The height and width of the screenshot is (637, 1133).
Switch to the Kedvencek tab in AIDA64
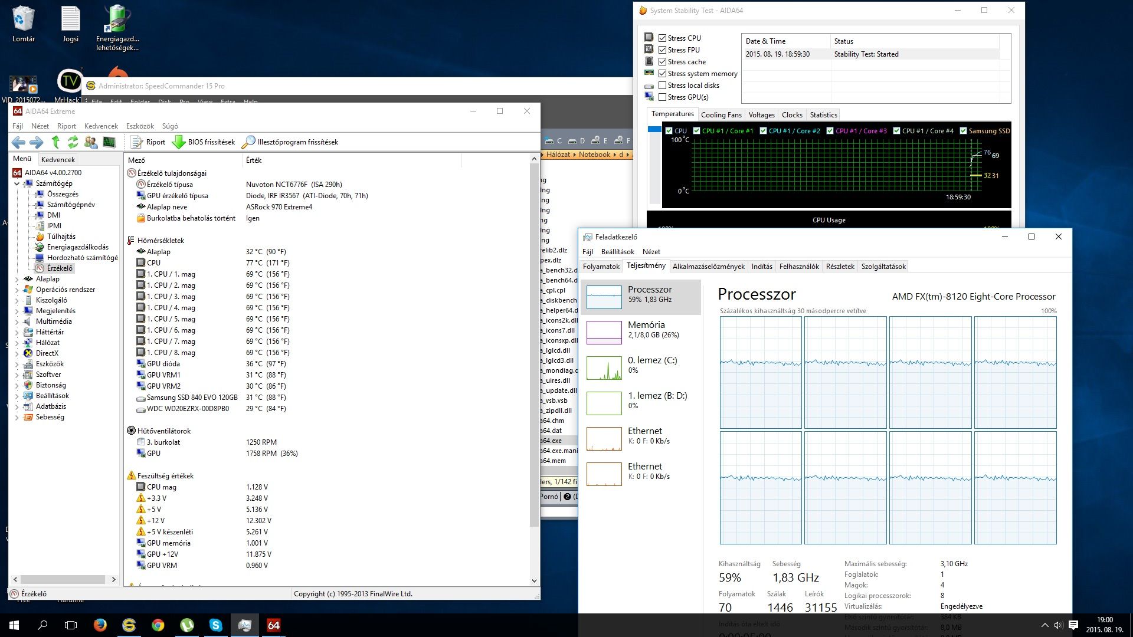tap(58, 160)
